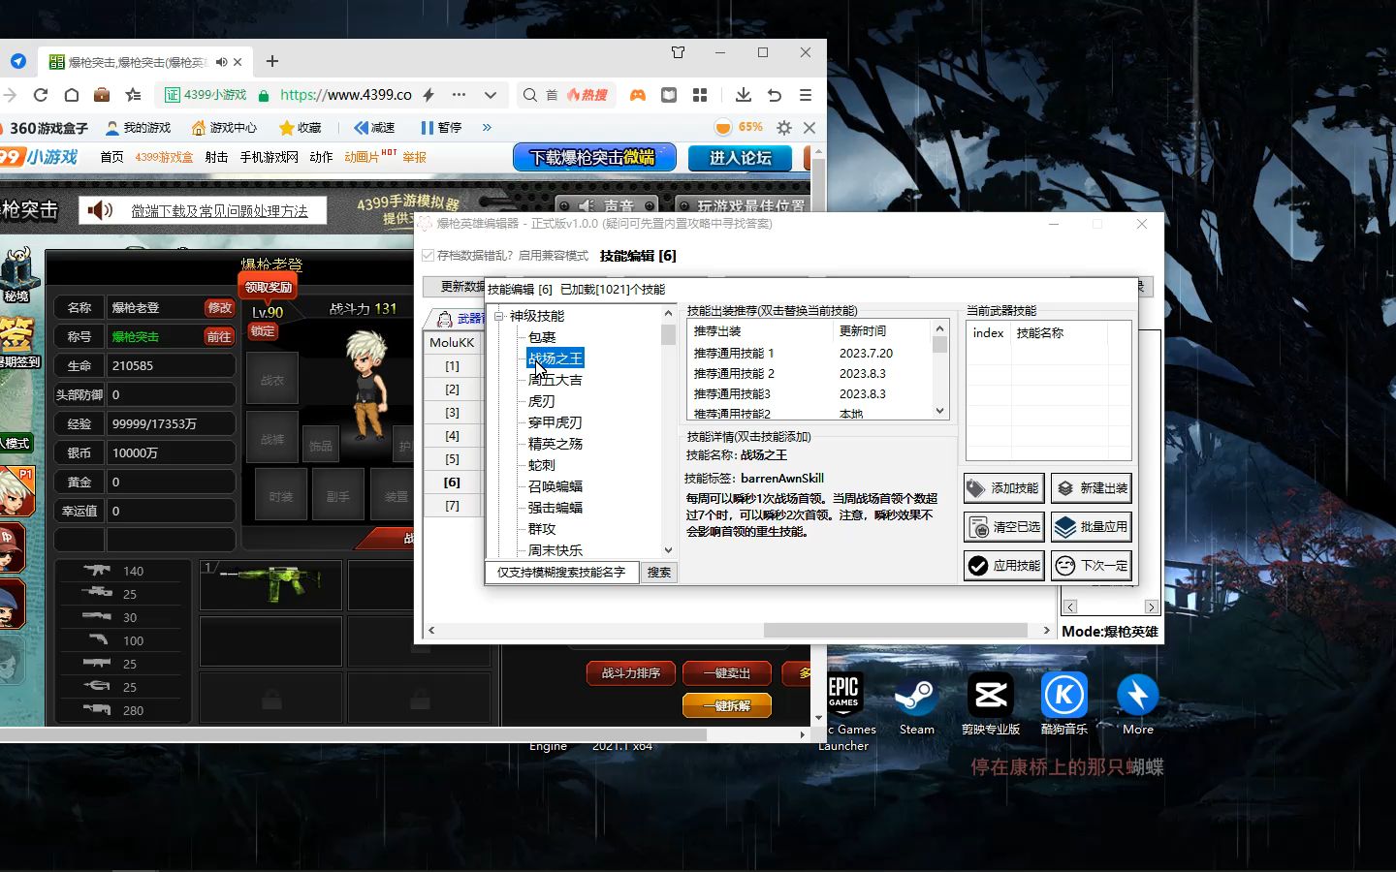Click the lightning speed mode icon
Viewport: 1396px width, 872px height.
pos(428,95)
